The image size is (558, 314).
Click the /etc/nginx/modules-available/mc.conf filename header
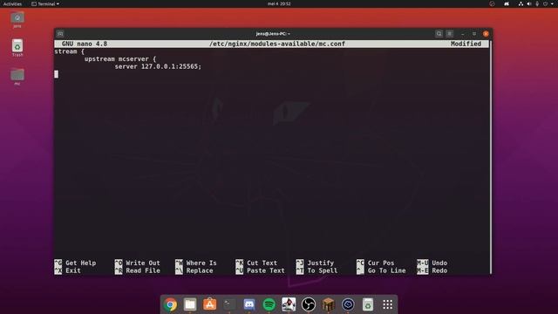277,44
